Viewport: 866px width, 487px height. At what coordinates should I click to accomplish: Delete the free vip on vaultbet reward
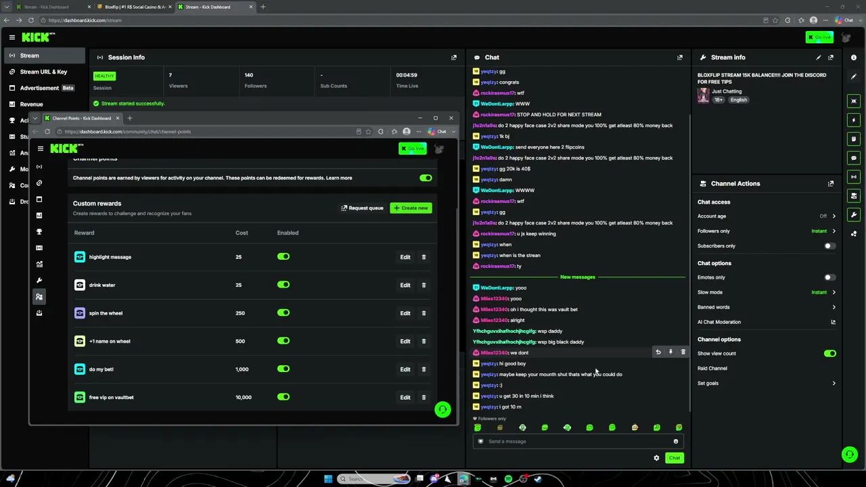click(x=424, y=397)
